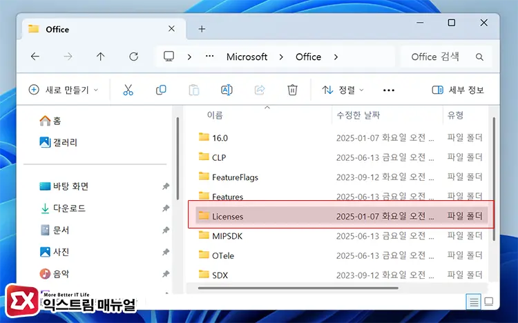Expand chevron next to the monitor icon
The image size is (518, 323).
[189, 57]
